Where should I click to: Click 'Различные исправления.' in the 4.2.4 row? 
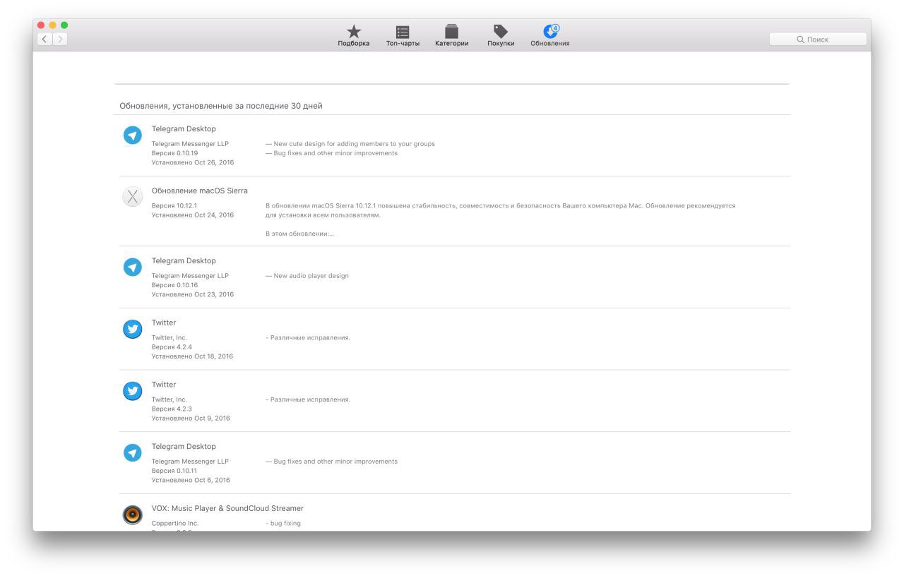(308, 338)
